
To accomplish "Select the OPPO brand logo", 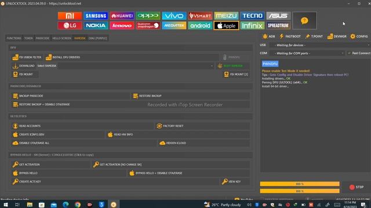I will coord(148,16).
